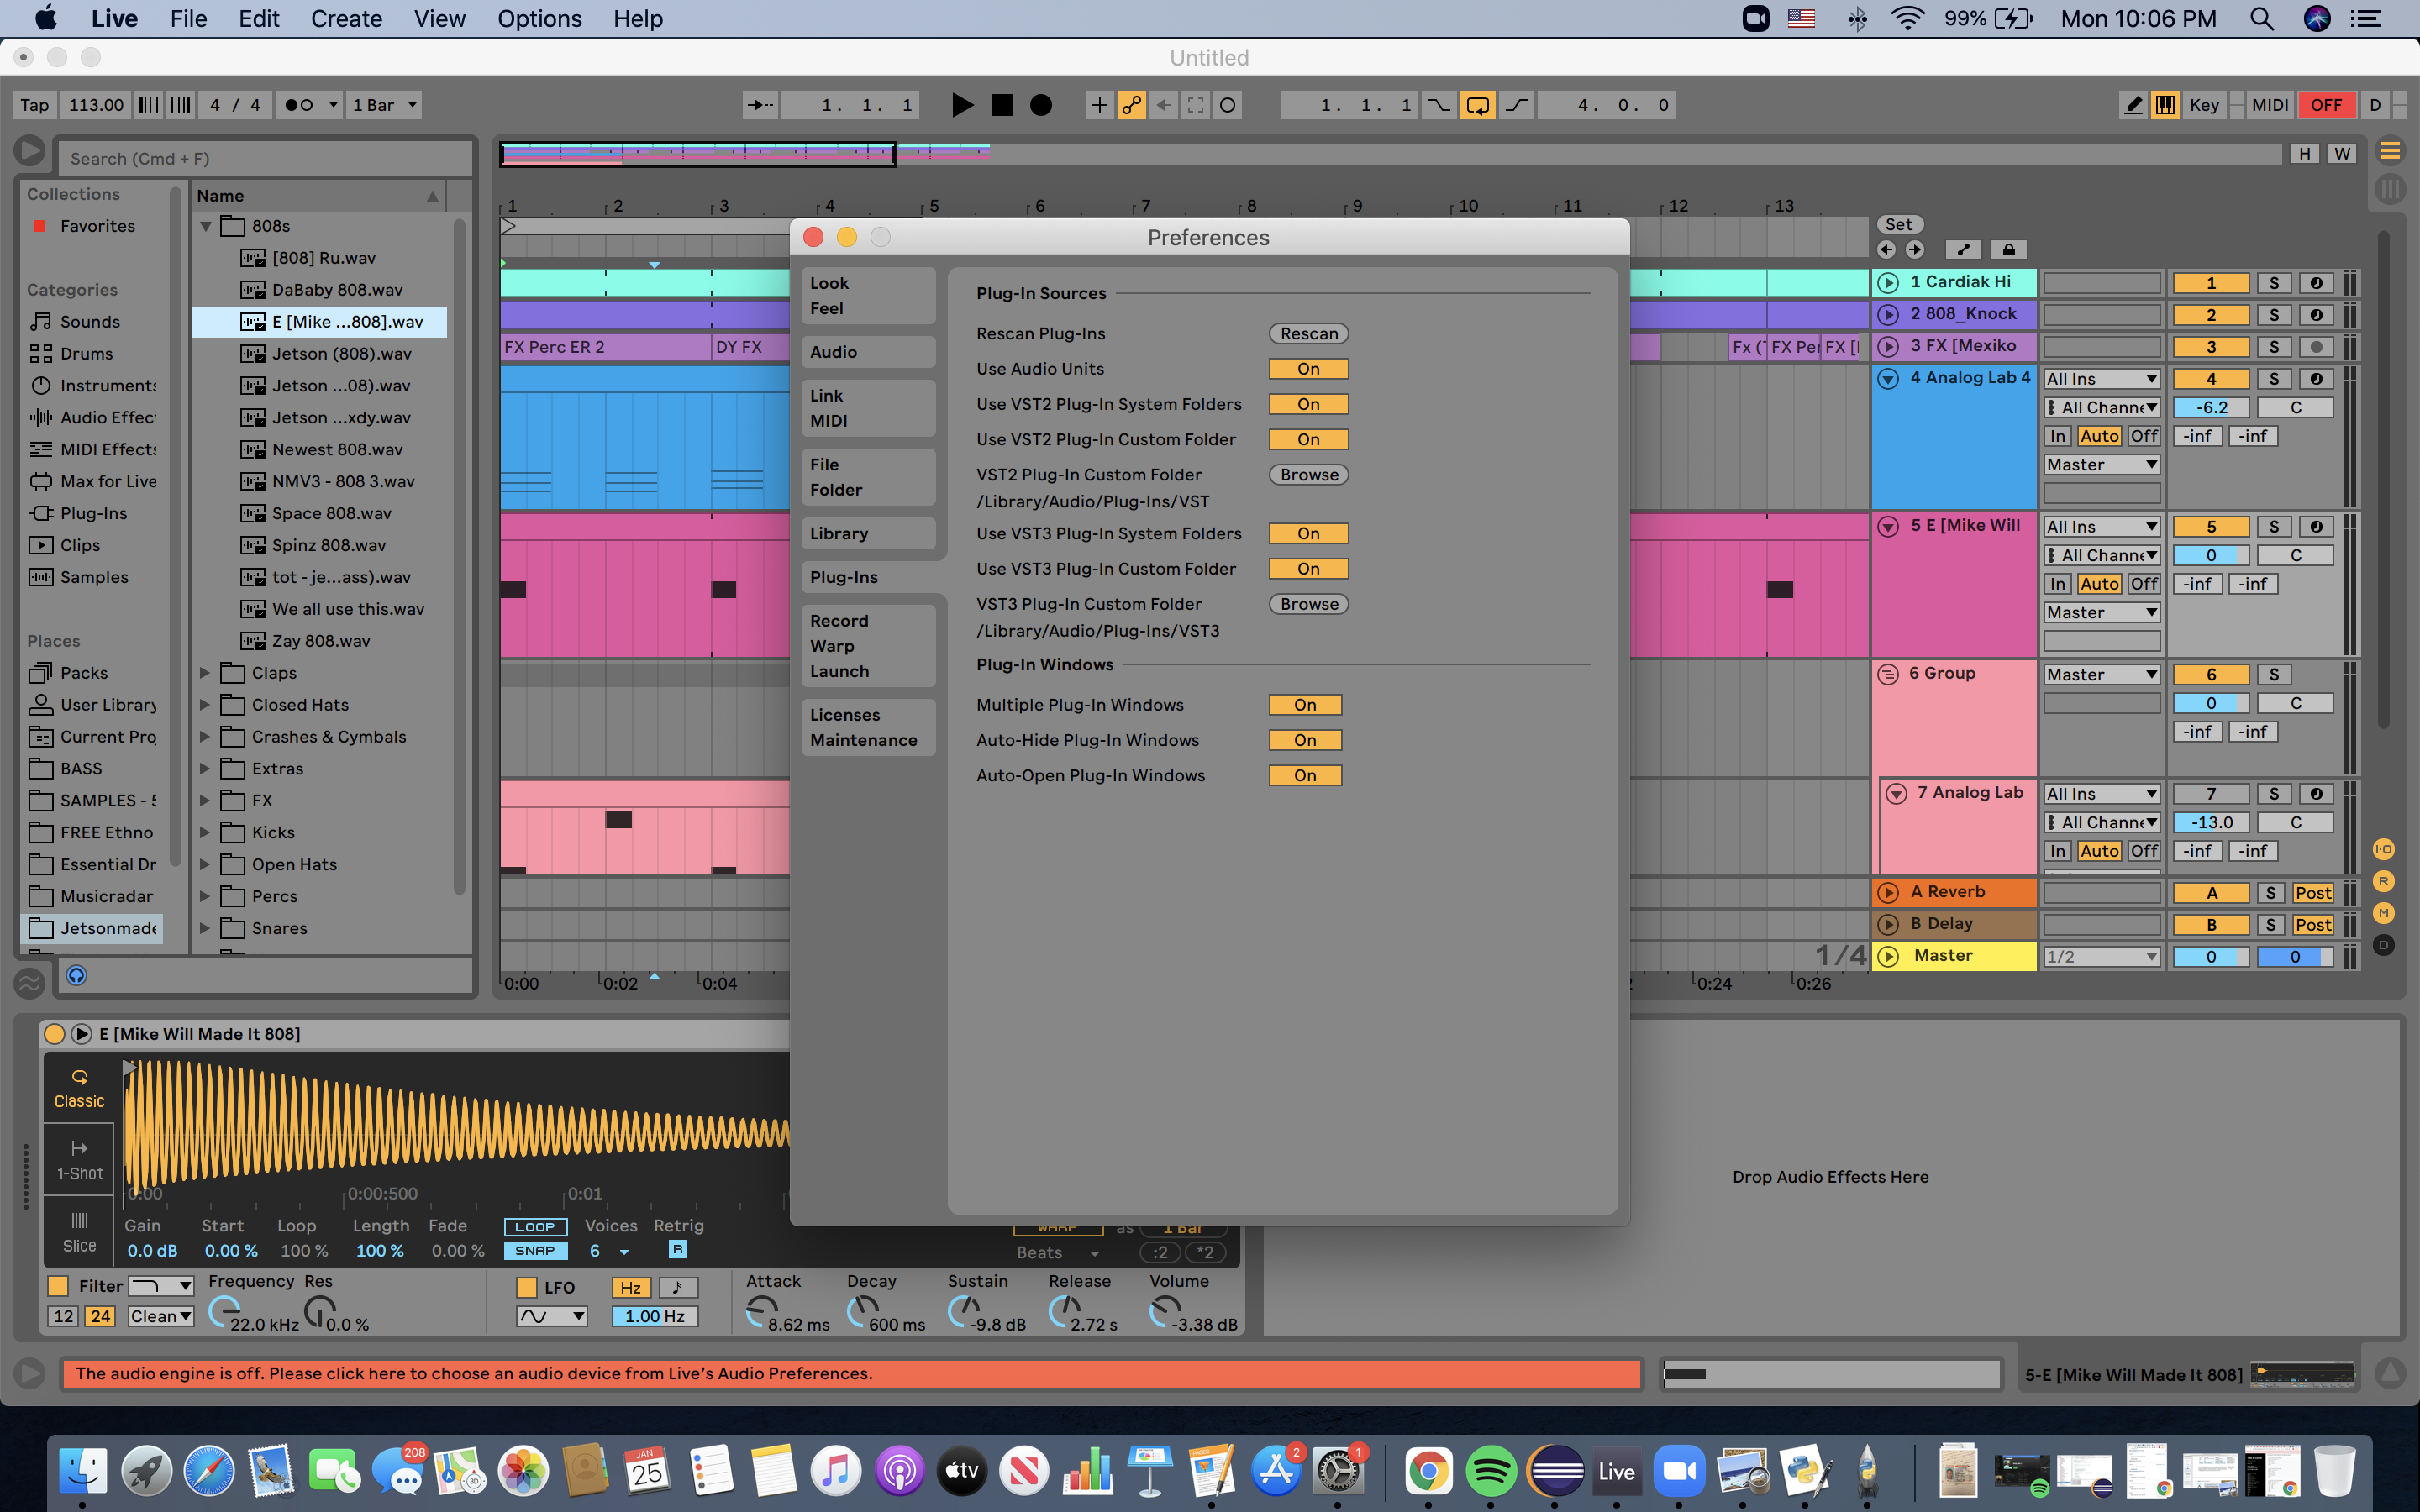Image resolution: width=2420 pixels, height=1512 pixels.
Task: Rescan all available plug-ins
Action: tap(1307, 333)
